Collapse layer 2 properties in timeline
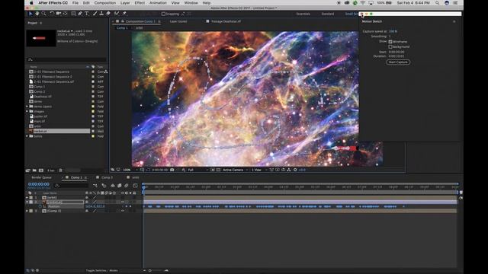The image size is (488, 274). [27, 202]
